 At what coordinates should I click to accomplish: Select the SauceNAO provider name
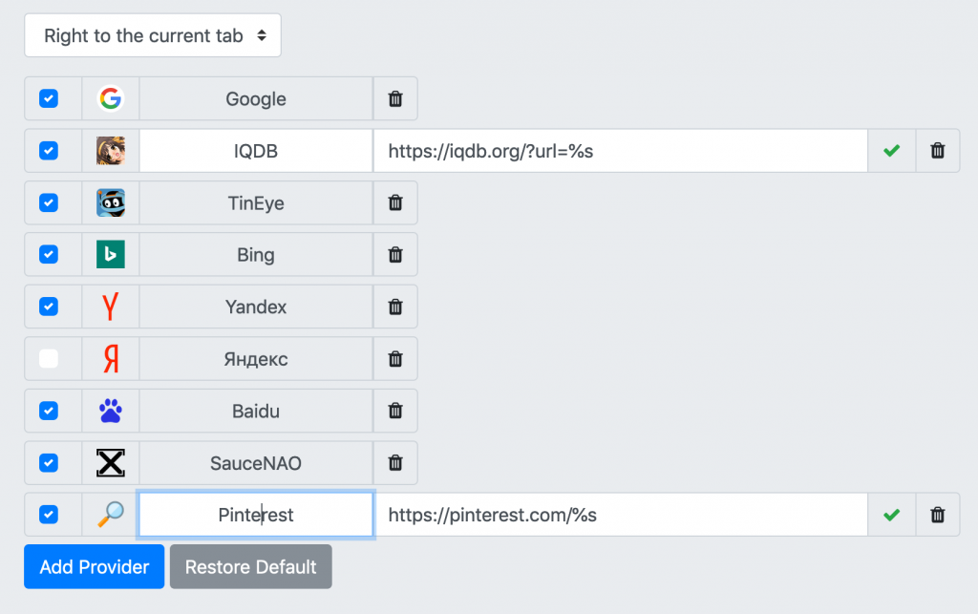256,462
